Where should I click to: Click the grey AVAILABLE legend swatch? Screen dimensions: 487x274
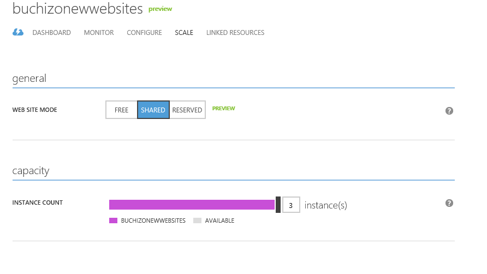(x=197, y=221)
